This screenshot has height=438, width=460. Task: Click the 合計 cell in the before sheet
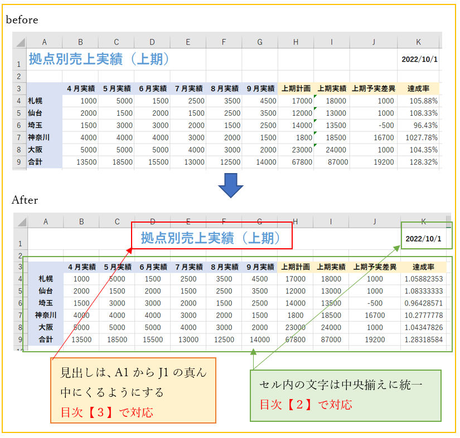[x=45, y=162]
